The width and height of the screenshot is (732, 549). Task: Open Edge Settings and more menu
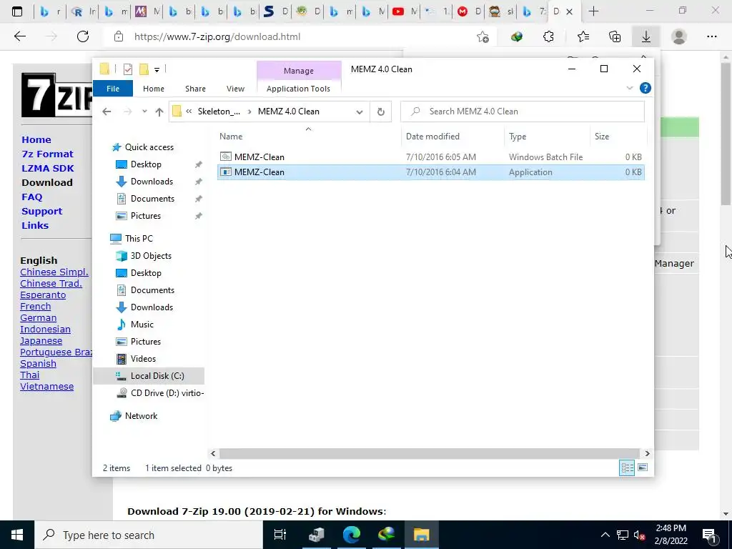coord(711,36)
